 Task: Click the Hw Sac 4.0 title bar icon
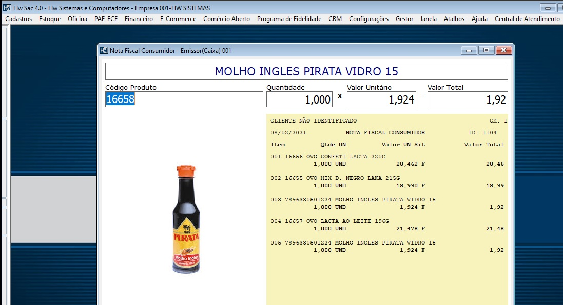(7, 8)
